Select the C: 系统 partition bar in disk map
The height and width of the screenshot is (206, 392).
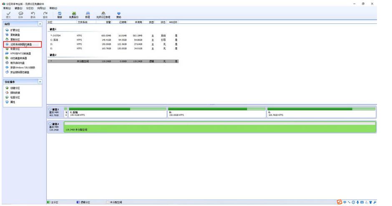point(117,112)
